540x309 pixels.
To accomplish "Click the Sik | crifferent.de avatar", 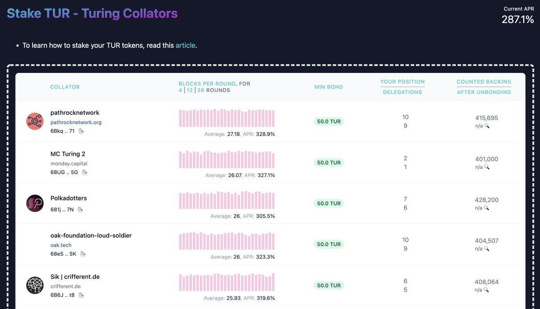I will pos(35,285).
